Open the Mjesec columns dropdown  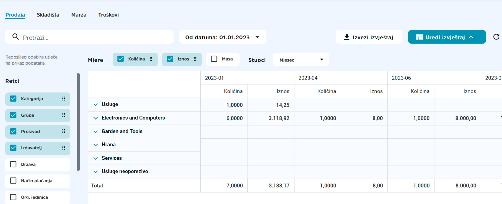pyautogui.click(x=301, y=60)
